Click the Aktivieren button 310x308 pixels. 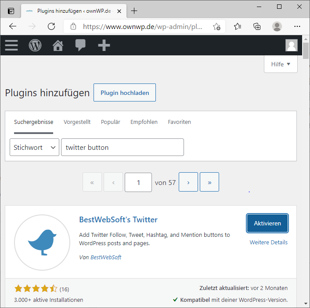pos(267,223)
